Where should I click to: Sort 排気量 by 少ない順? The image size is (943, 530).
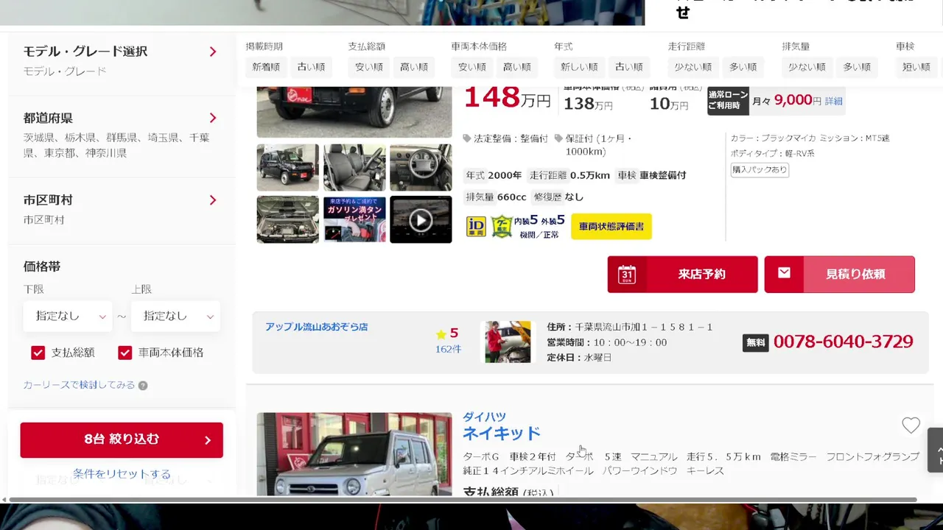coord(807,67)
